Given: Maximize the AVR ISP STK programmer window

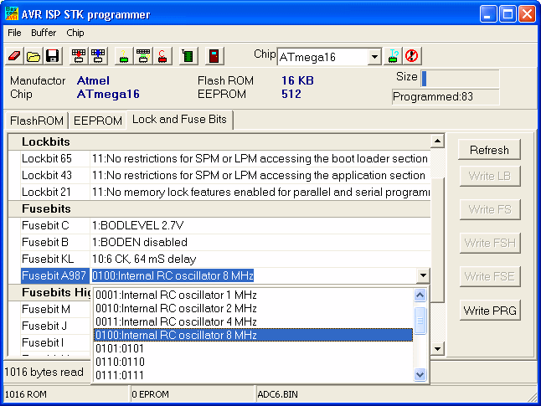Looking at the screenshot, I should click(x=508, y=14).
